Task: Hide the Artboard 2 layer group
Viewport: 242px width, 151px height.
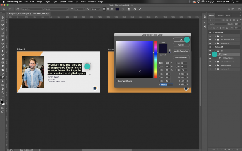Action: (210, 32)
